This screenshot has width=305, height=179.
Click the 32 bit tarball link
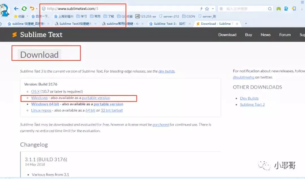pyautogui.click(x=112, y=110)
